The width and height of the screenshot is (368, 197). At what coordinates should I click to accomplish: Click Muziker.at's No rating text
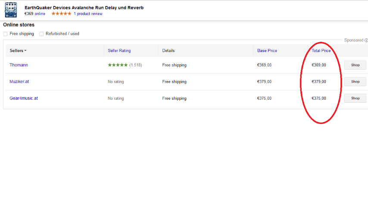pos(116,82)
